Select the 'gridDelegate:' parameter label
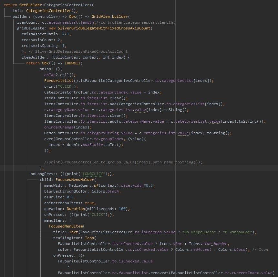The image size is (278, 277). click(x=32, y=28)
